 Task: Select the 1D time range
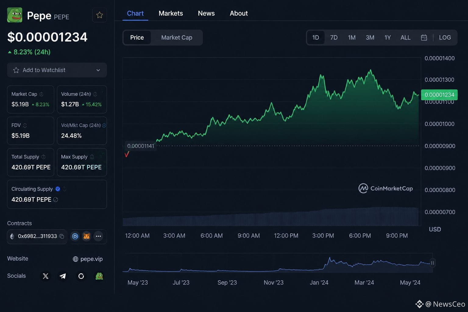pos(316,37)
